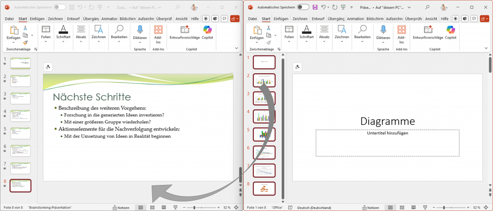Viewport: 493px width, 211px height.
Task: Click the search magnifier in the right title bar
Action: (420, 7)
